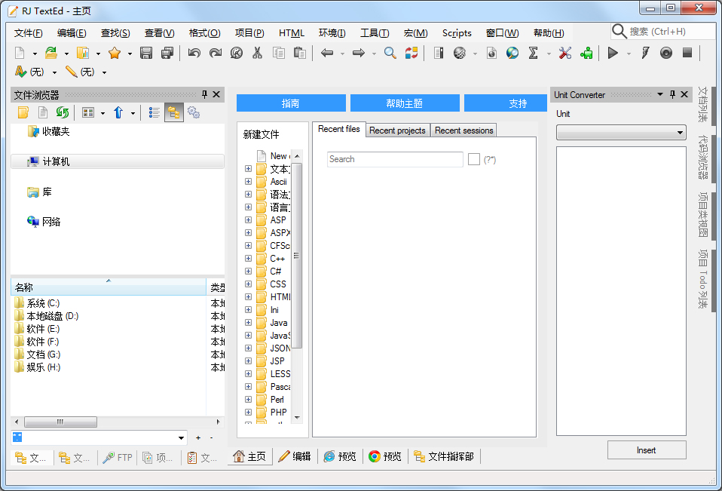Open the Unit combo box
Screen dimensions: 722x491
coord(621,133)
